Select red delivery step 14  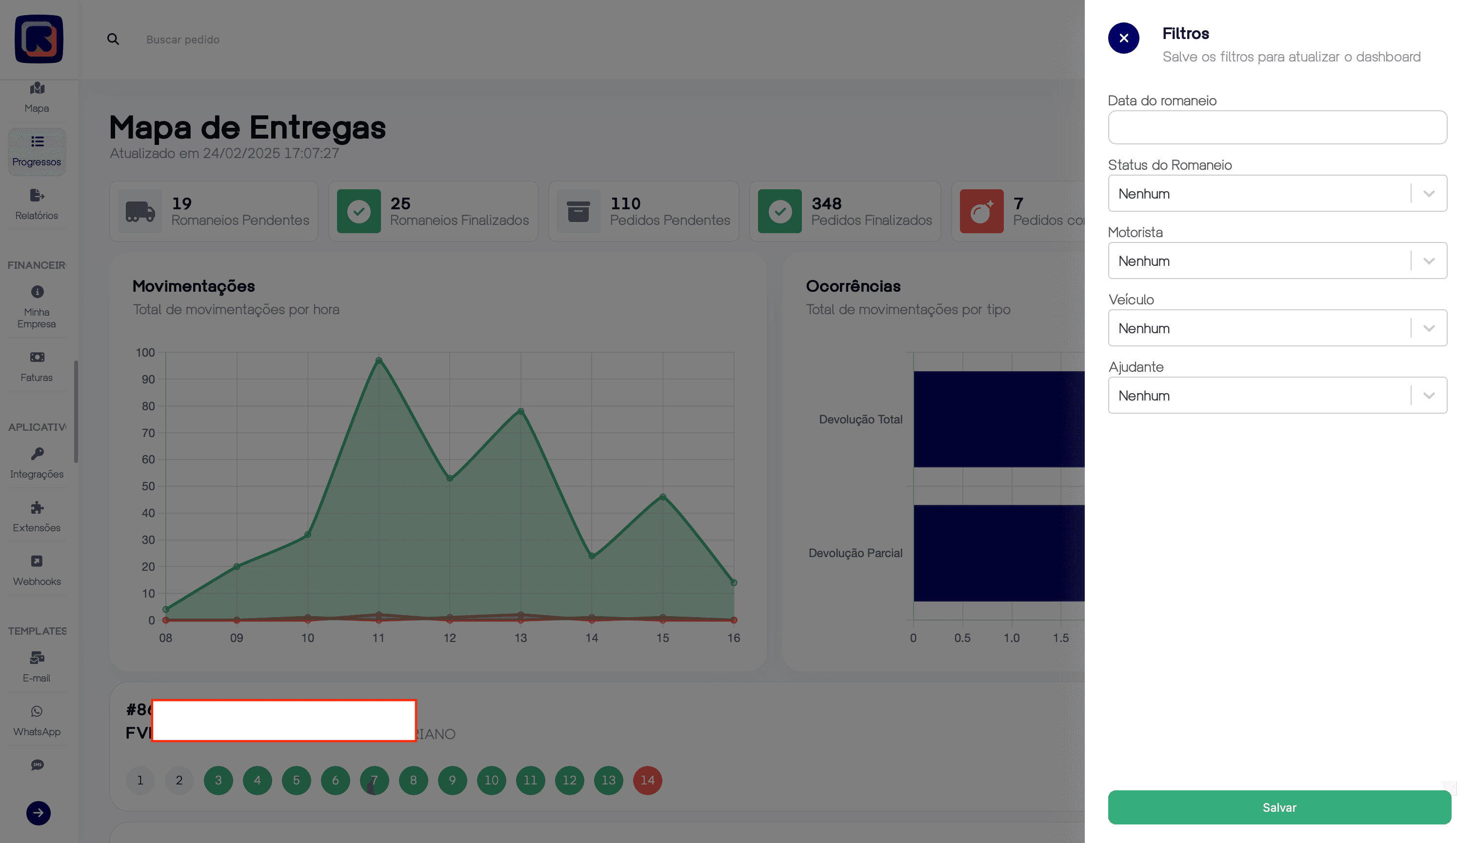coord(647,780)
